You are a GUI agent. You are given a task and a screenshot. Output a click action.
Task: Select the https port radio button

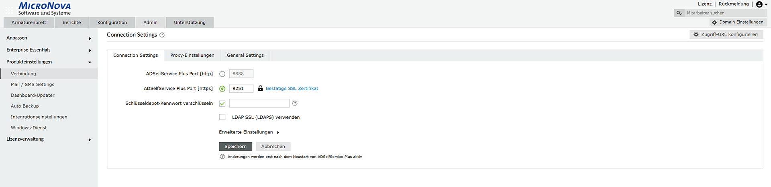click(x=222, y=89)
